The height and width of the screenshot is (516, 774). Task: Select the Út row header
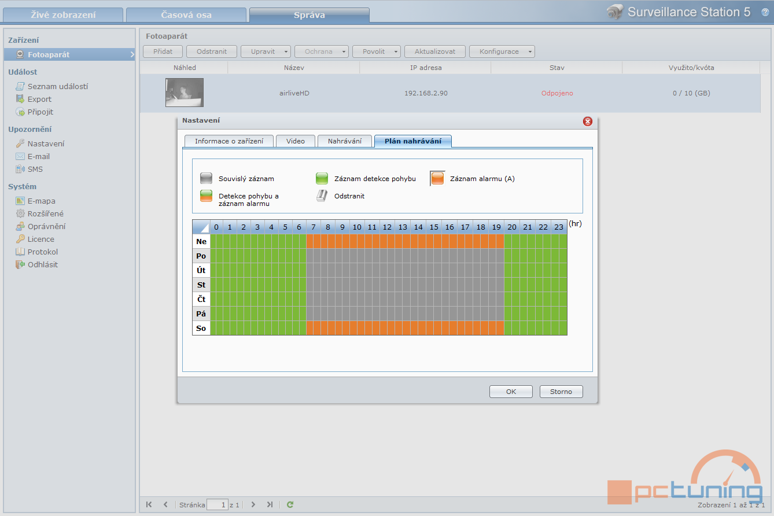(x=201, y=270)
